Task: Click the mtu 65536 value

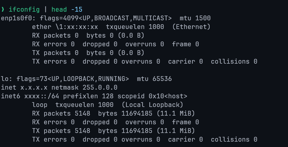Action: (154, 79)
